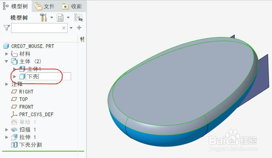Open the dropdown beside tree list icon
Screen dimensions: 272x158
[x=68, y=17]
